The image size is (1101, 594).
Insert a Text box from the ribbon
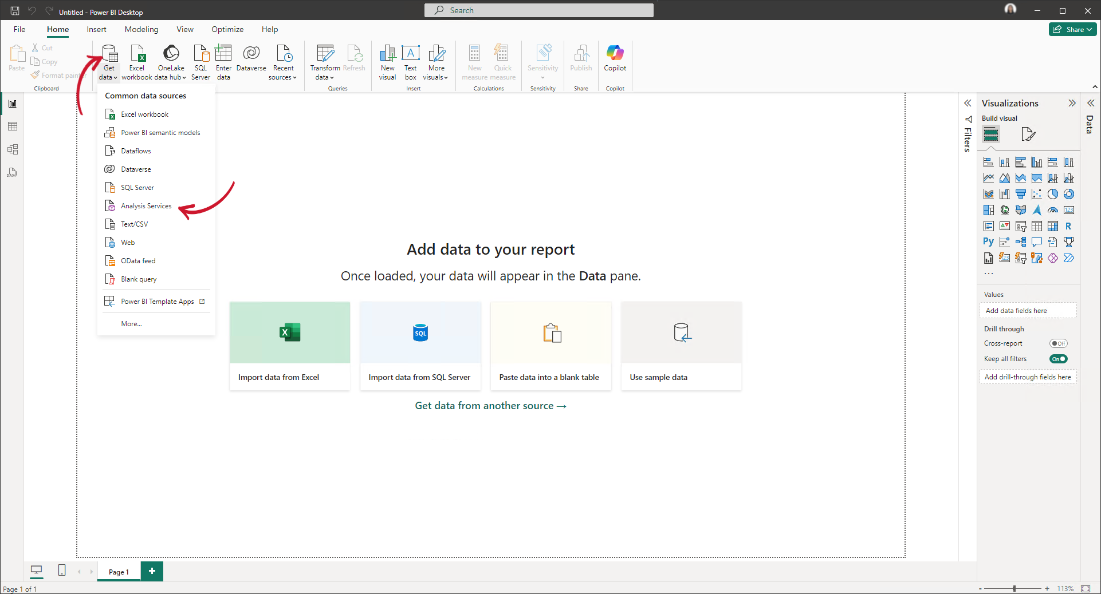point(411,62)
